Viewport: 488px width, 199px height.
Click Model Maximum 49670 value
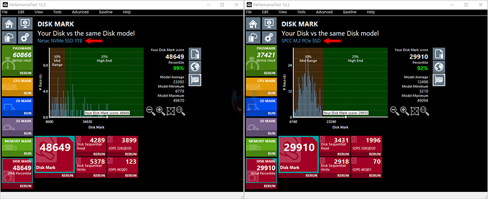[179, 101]
